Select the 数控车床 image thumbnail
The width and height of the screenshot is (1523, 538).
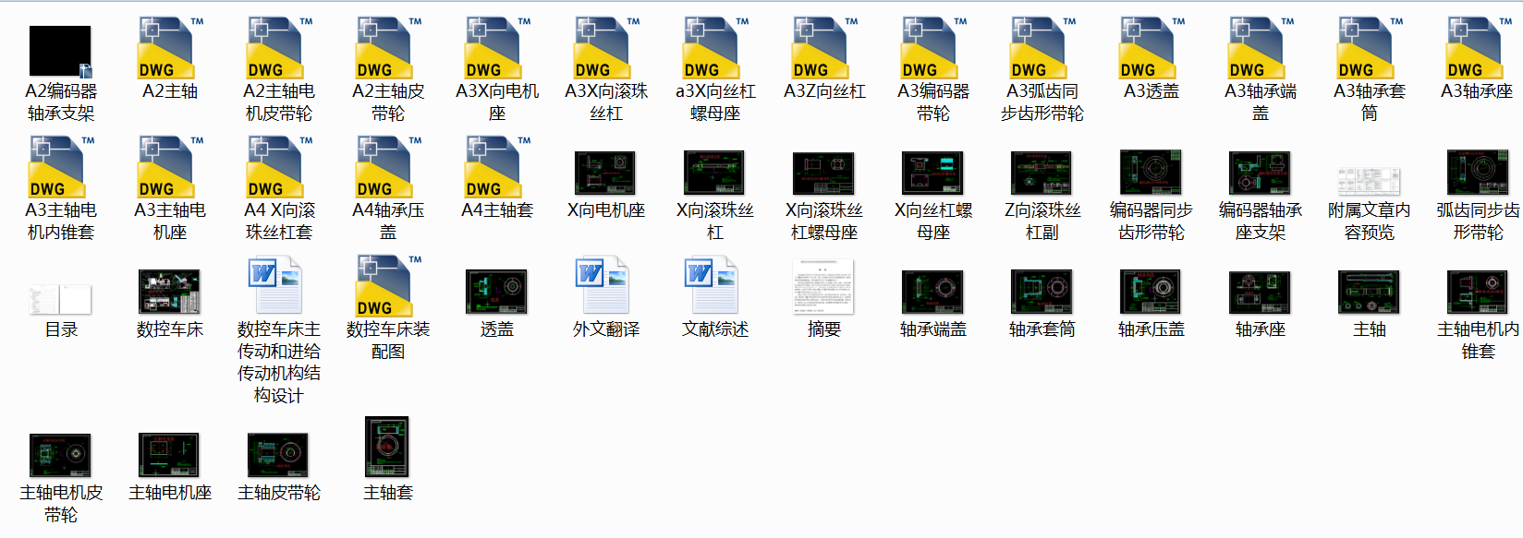tap(169, 293)
